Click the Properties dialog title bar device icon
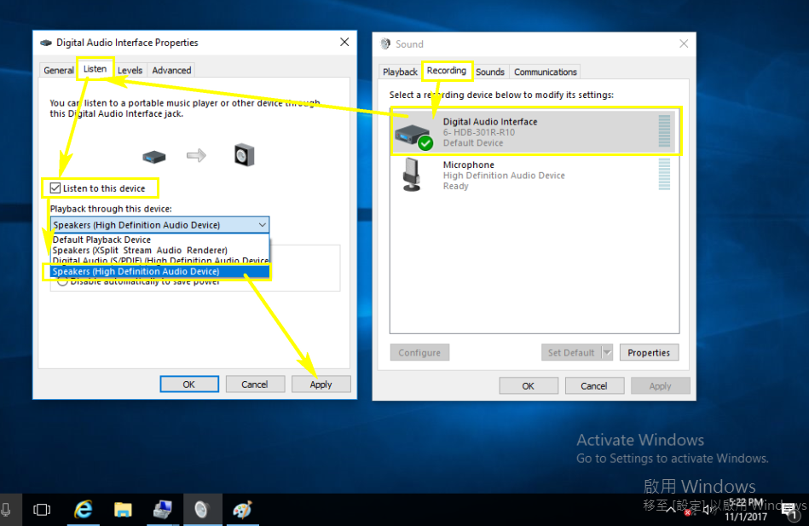 point(46,43)
